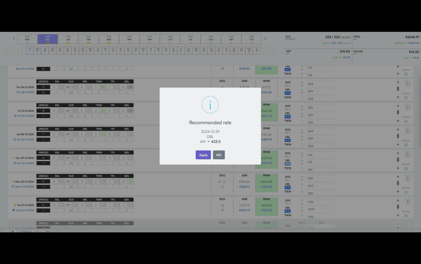Click the DBL price field showing 419
Image resolution: width=421 pixels, height=264 pixels.
321,162
